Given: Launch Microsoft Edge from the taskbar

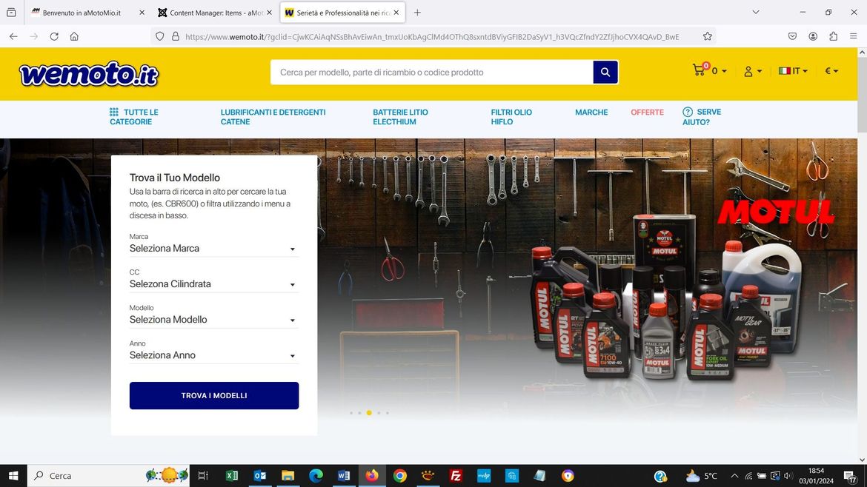Looking at the screenshot, I should click(x=316, y=475).
